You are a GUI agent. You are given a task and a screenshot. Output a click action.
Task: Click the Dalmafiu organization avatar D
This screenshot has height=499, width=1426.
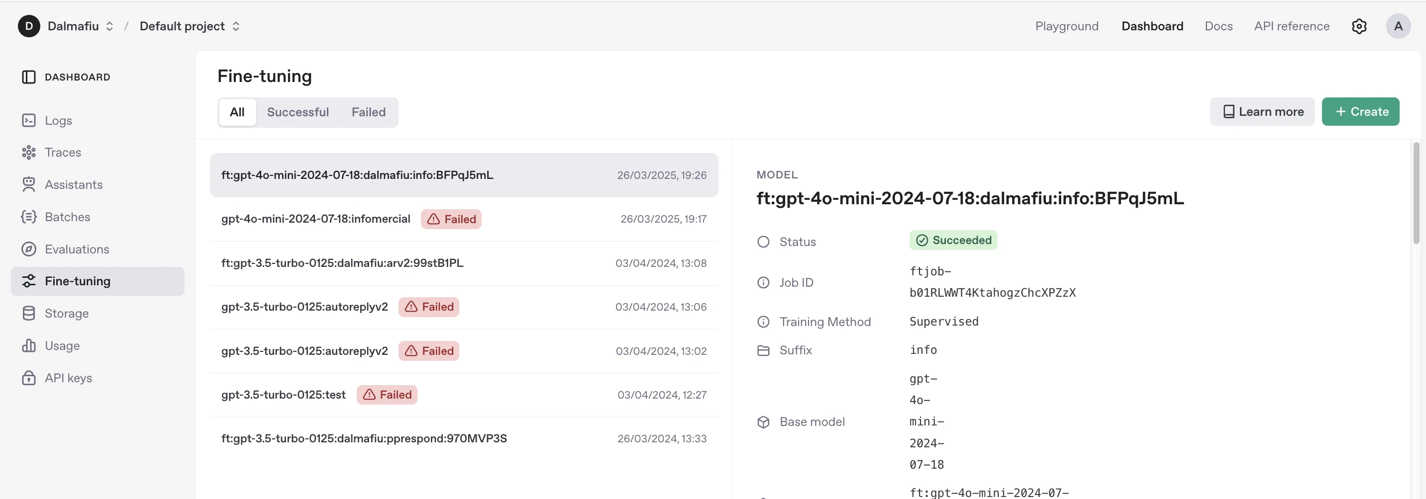(x=29, y=26)
